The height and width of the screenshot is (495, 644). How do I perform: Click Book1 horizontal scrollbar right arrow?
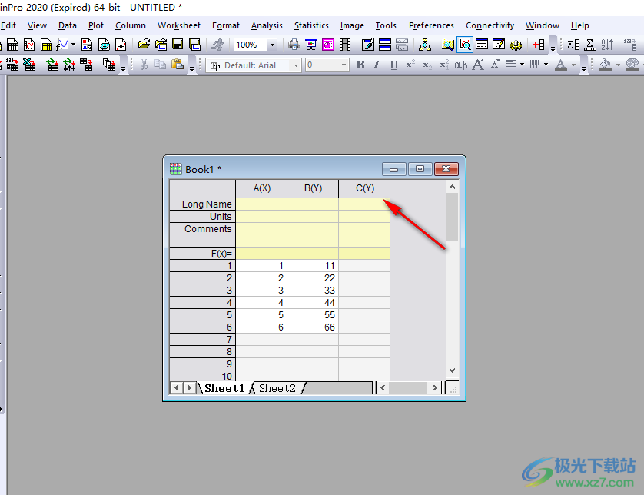pyautogui.click(x=434, y=388)
